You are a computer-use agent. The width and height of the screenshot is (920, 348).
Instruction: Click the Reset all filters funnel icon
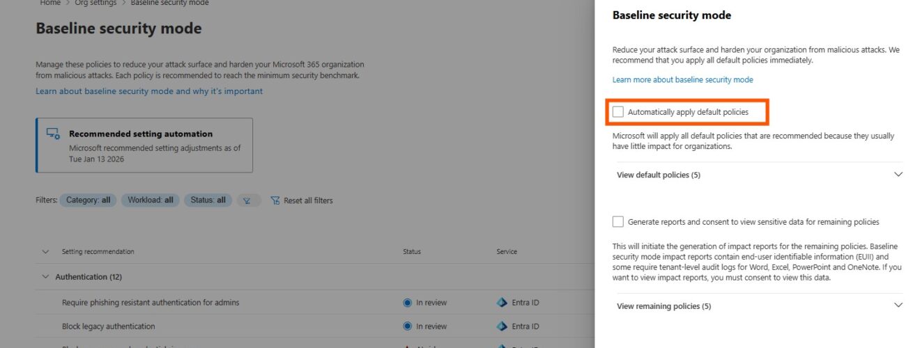coord(275,200)
